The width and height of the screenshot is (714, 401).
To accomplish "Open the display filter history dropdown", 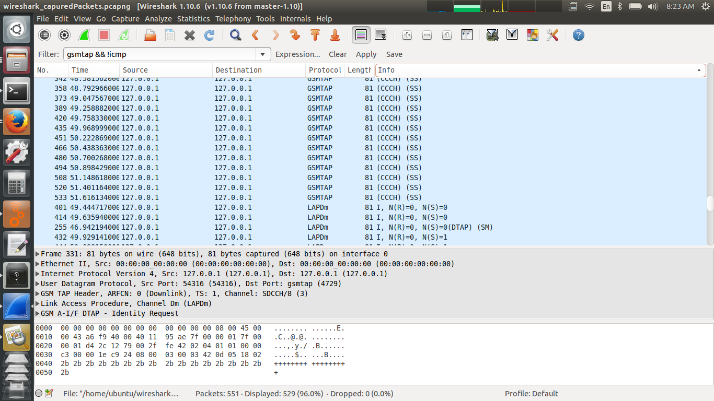I will click(x=262, y=54).
